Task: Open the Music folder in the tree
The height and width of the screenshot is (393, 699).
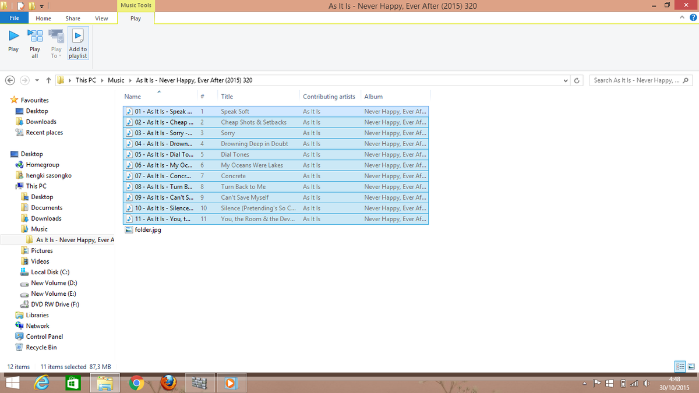Action: point(39,229)
